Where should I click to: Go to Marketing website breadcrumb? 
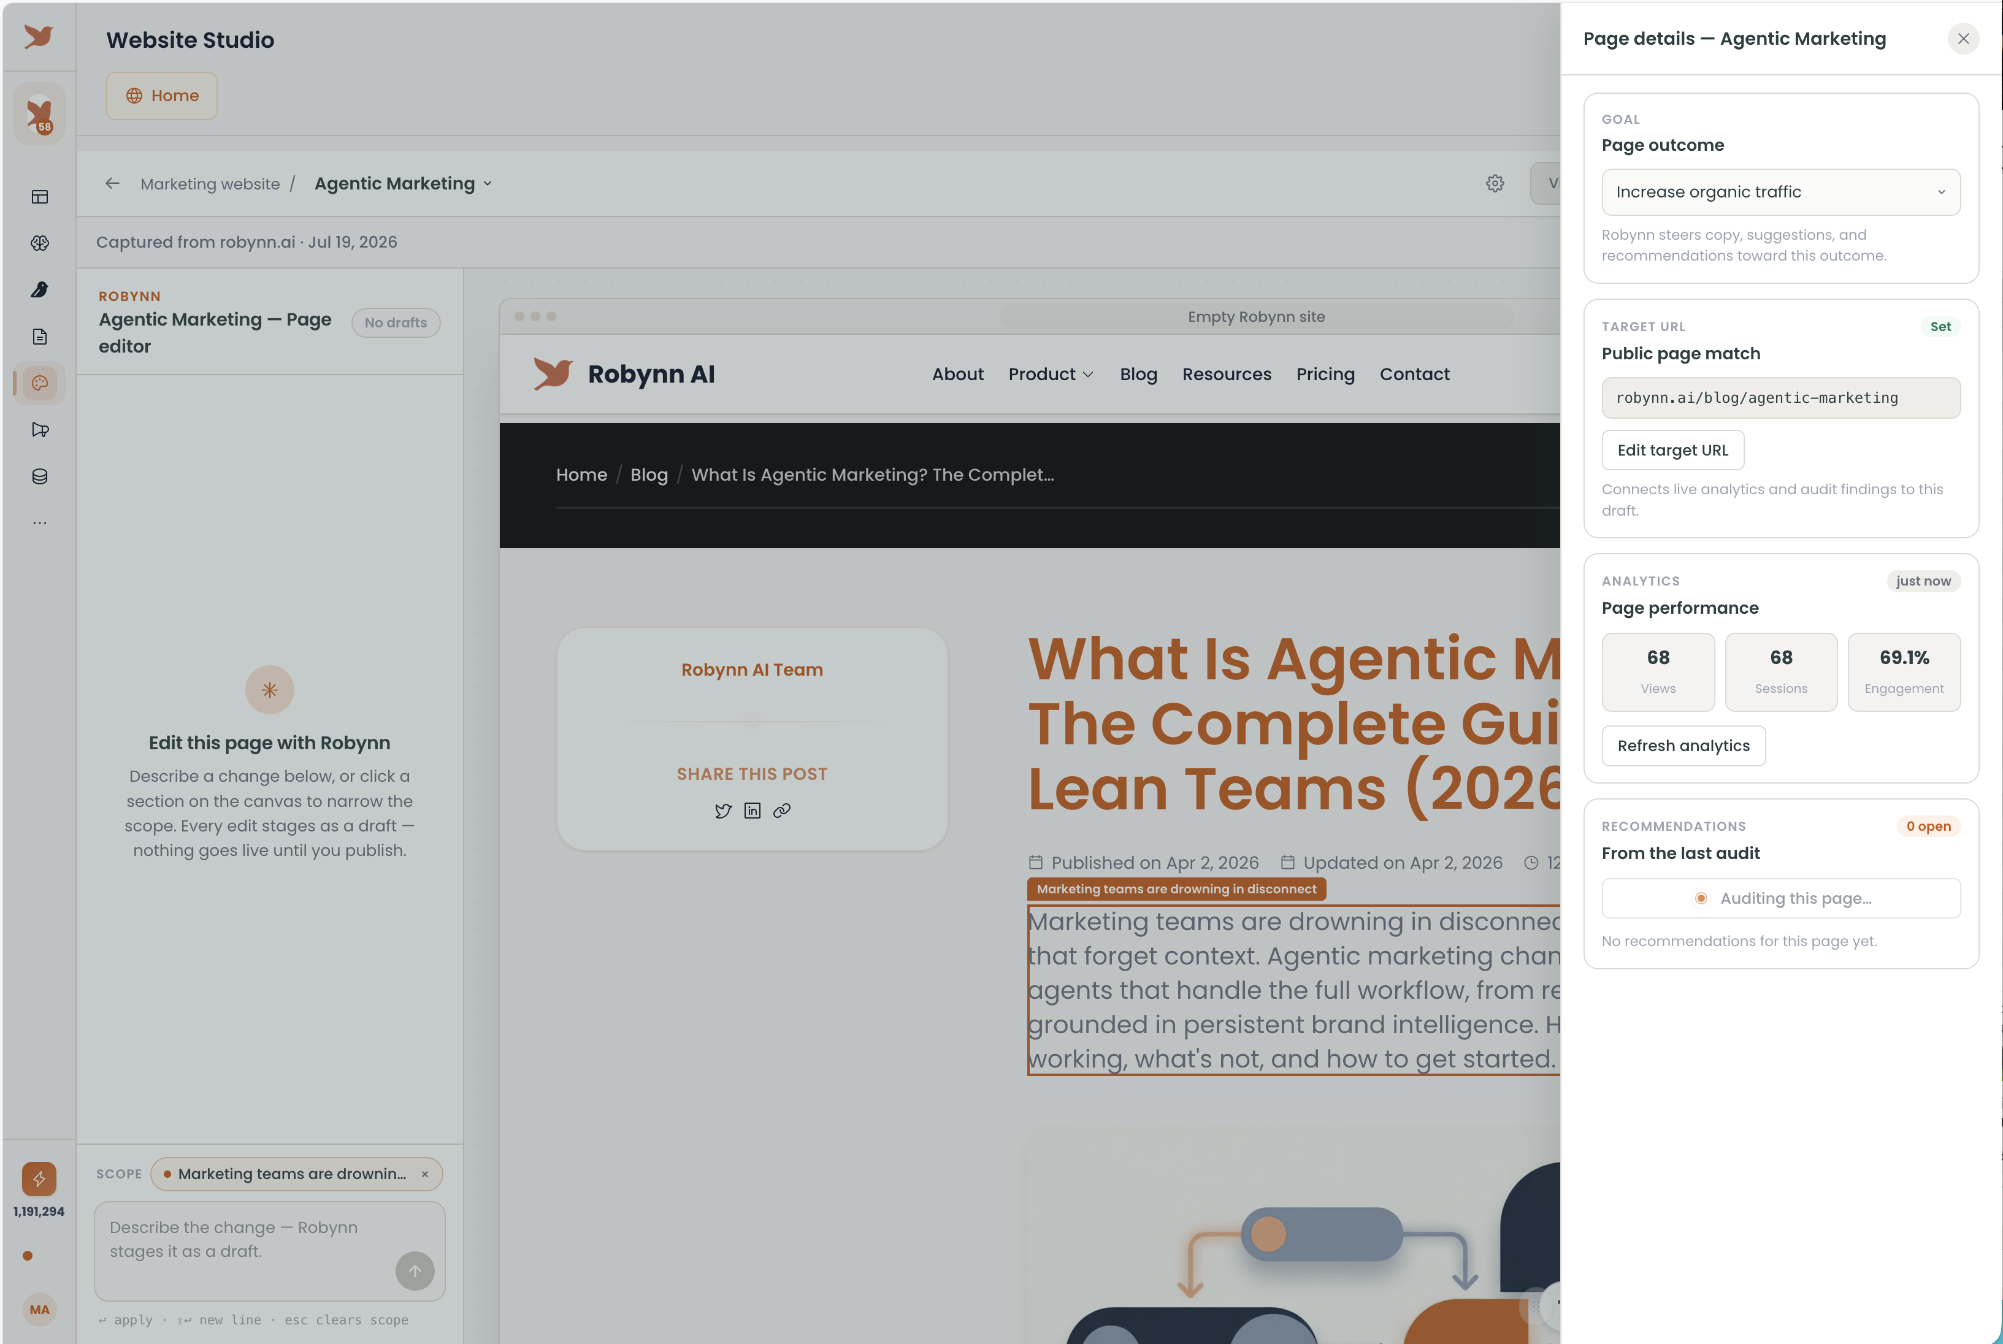[210, 185]
